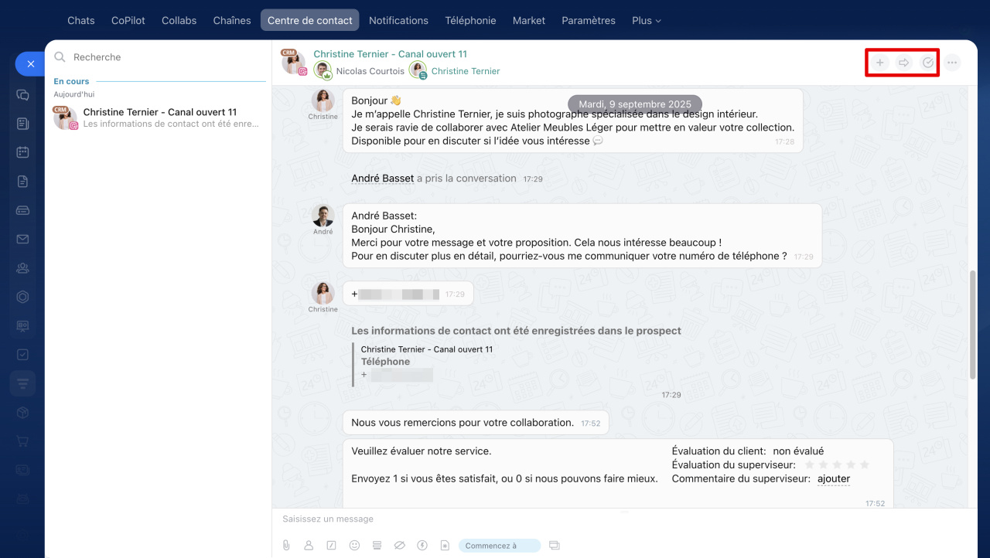Switch to the Téléphonie tab

(x=470, y=21)
